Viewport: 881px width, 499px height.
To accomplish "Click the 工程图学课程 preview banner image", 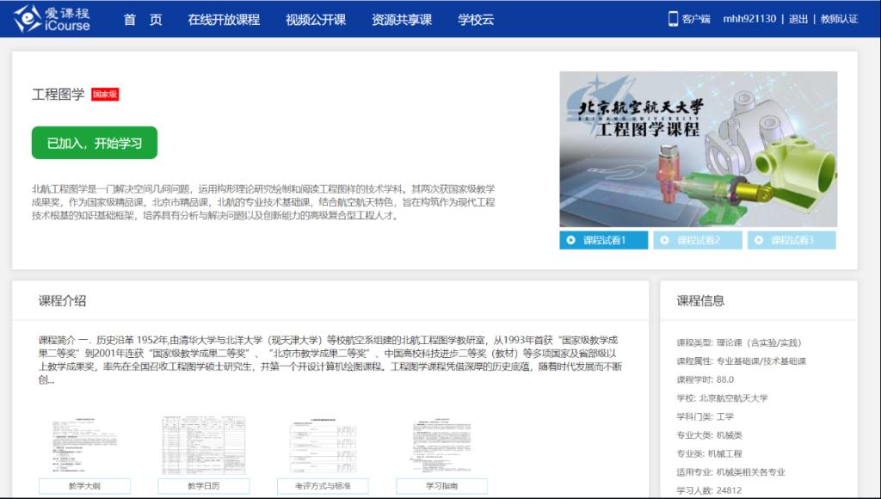I will (698, 150).
